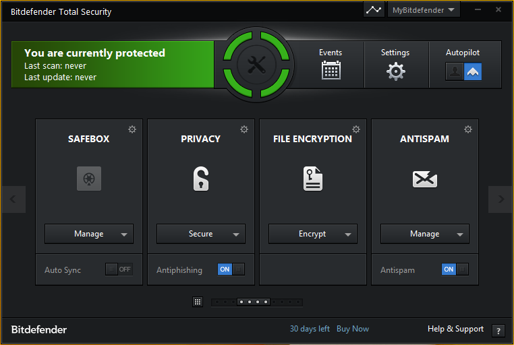Click the File Encryption document icon
Viewport: 514px width, 345px height.
tap(312, 179)
